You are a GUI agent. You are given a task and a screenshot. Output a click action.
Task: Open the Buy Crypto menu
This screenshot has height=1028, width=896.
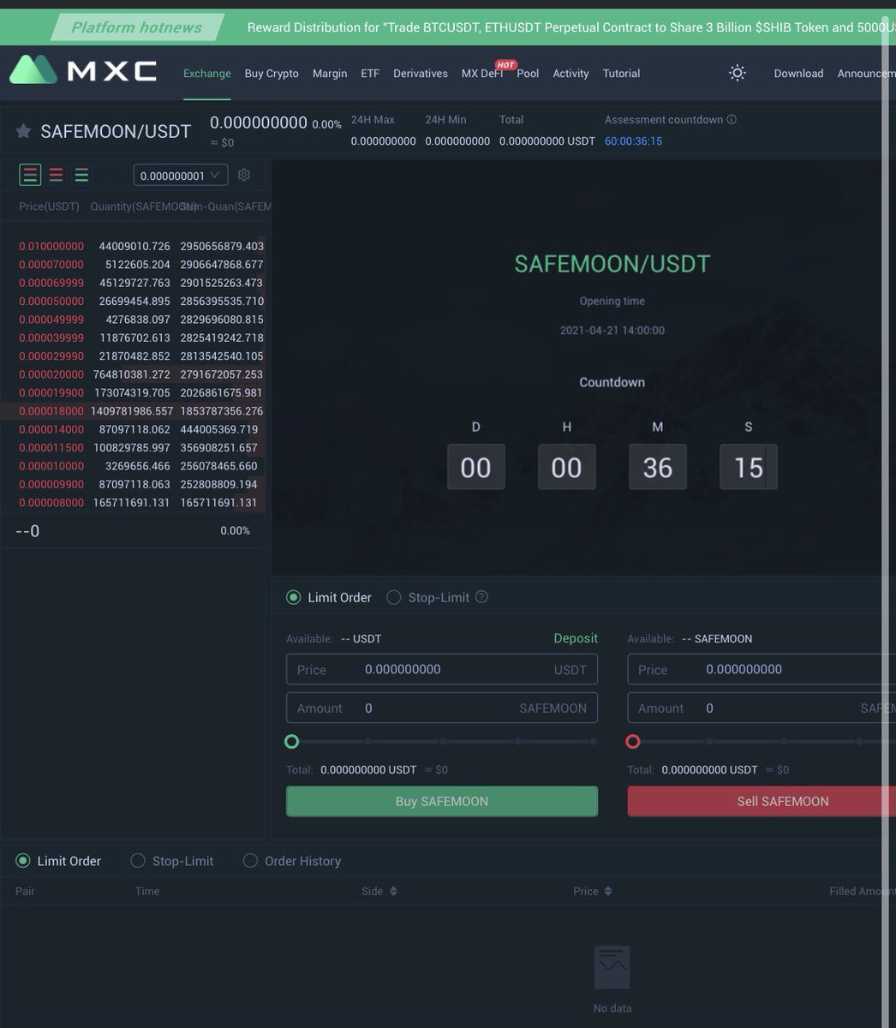[x=272, y=74]
